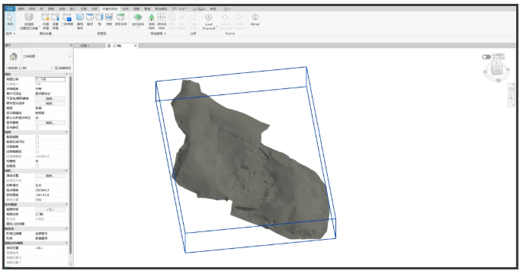Click the Edit Type button in Properties
This screenshot has width=523, height=274.
pyautogui.click(x=63, y=68)
